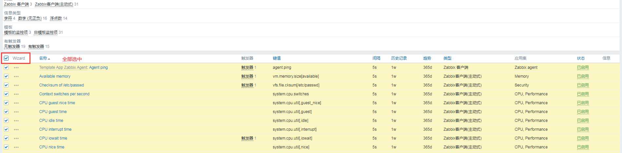Image resolution: width=622 pixels, height=153 pixels.
Task: Sort the list by 键值 column
Action: 277,58
